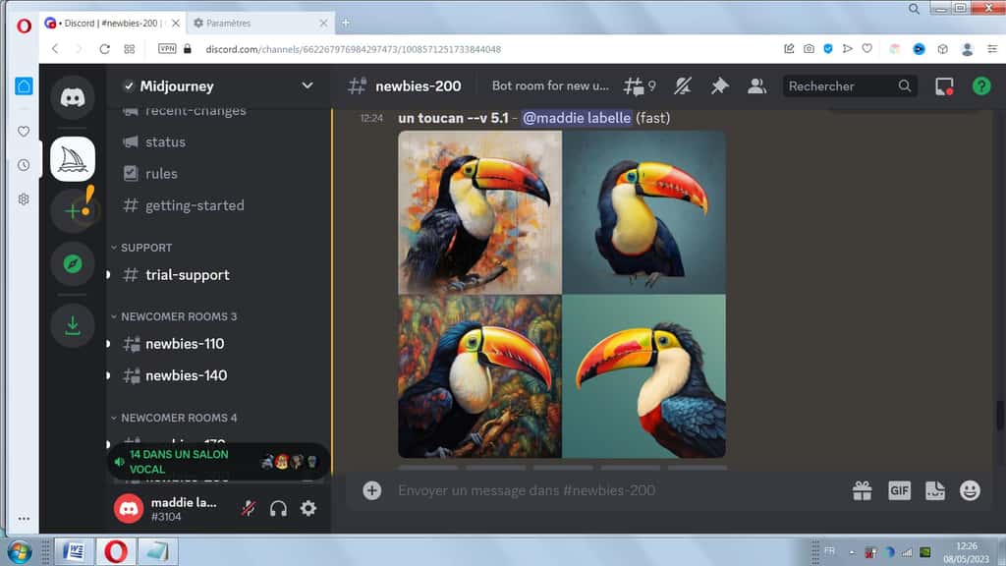This screenshot has height=566, width=1006.
Task: Collapse the SUPPORT channel category
Action: click(x=145, y=248)
